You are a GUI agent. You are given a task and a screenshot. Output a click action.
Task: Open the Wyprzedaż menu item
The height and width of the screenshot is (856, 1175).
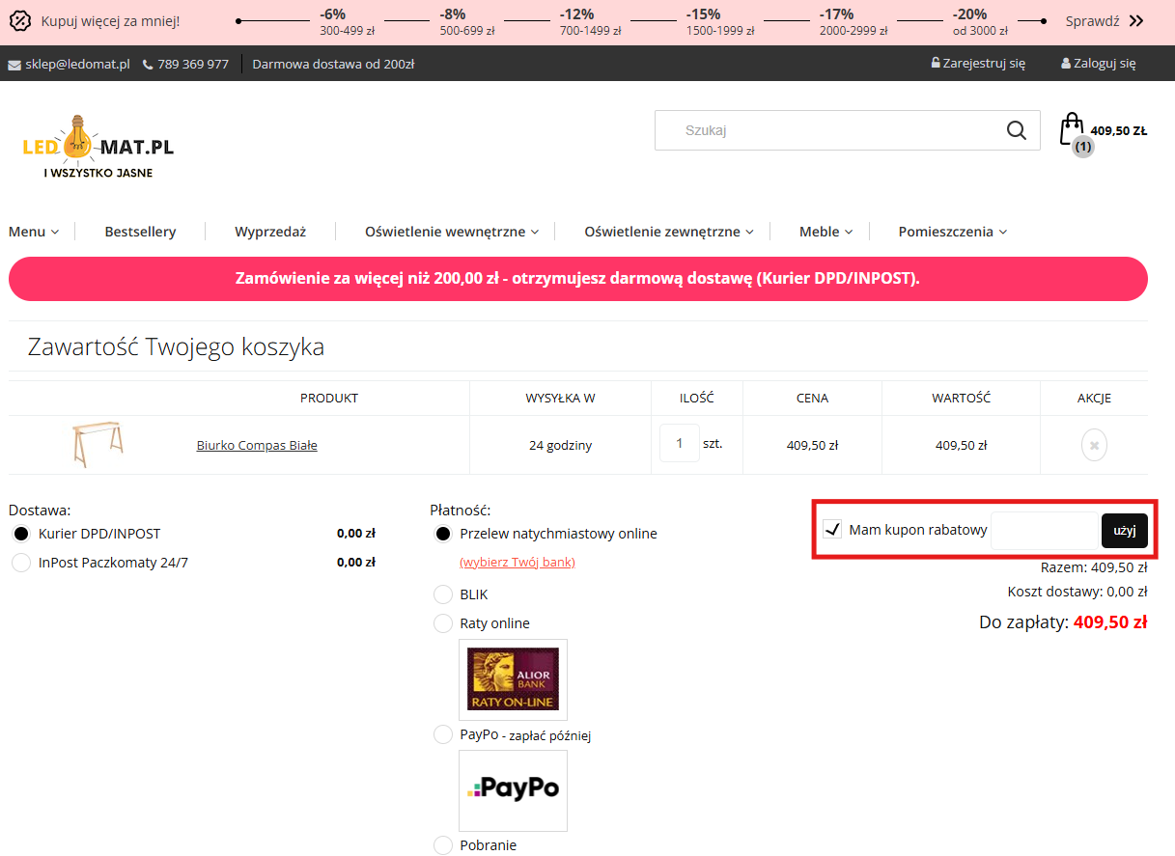tap(270, 232)
